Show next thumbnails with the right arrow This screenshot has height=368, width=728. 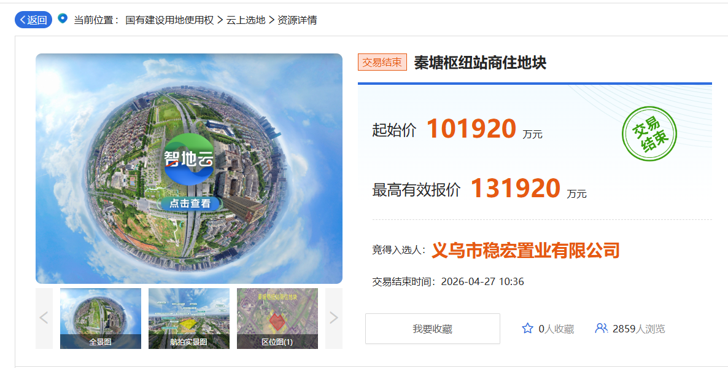coord(333,318)
